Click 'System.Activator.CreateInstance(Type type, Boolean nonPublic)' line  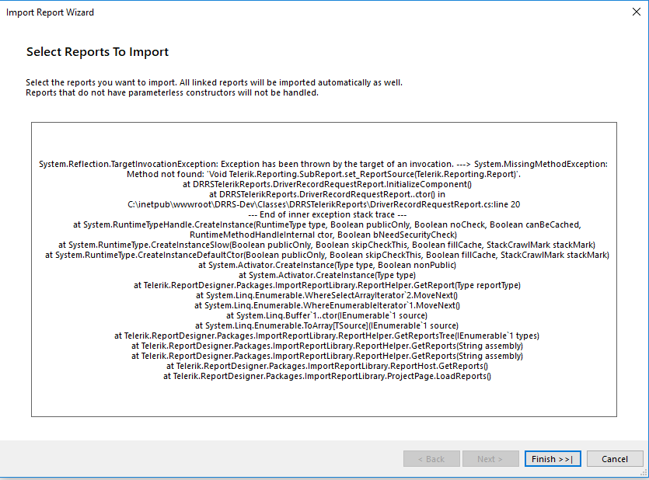pos(327,265)
